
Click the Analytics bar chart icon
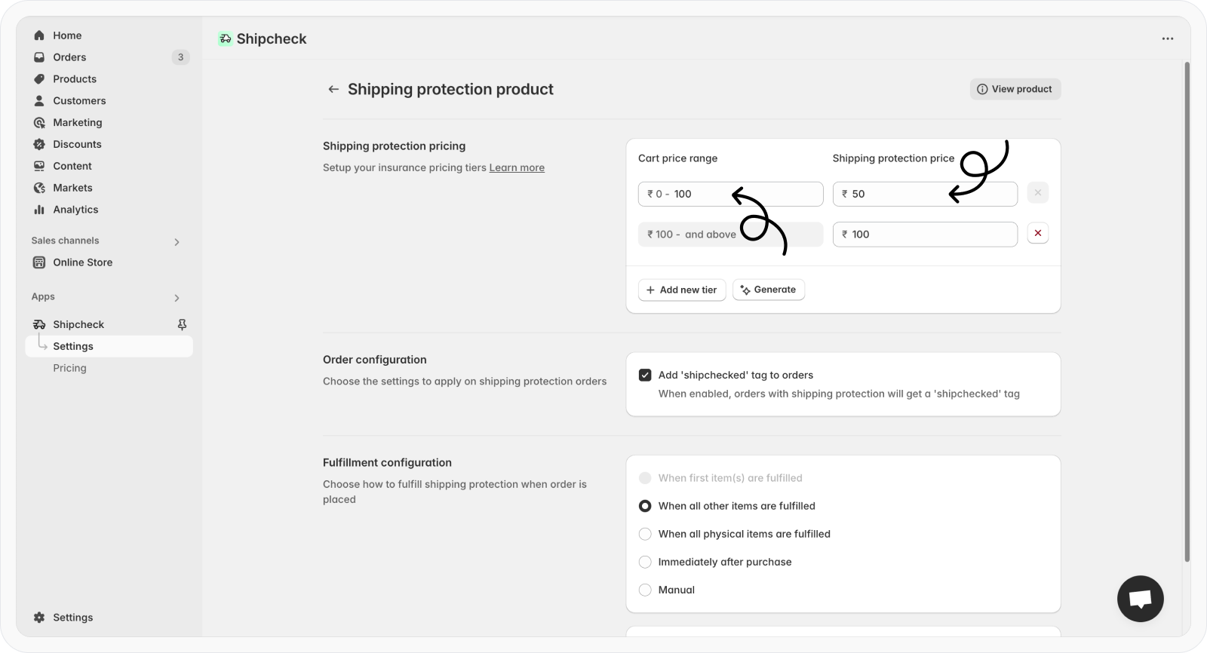pyautogui.click(x=39, y=210)
